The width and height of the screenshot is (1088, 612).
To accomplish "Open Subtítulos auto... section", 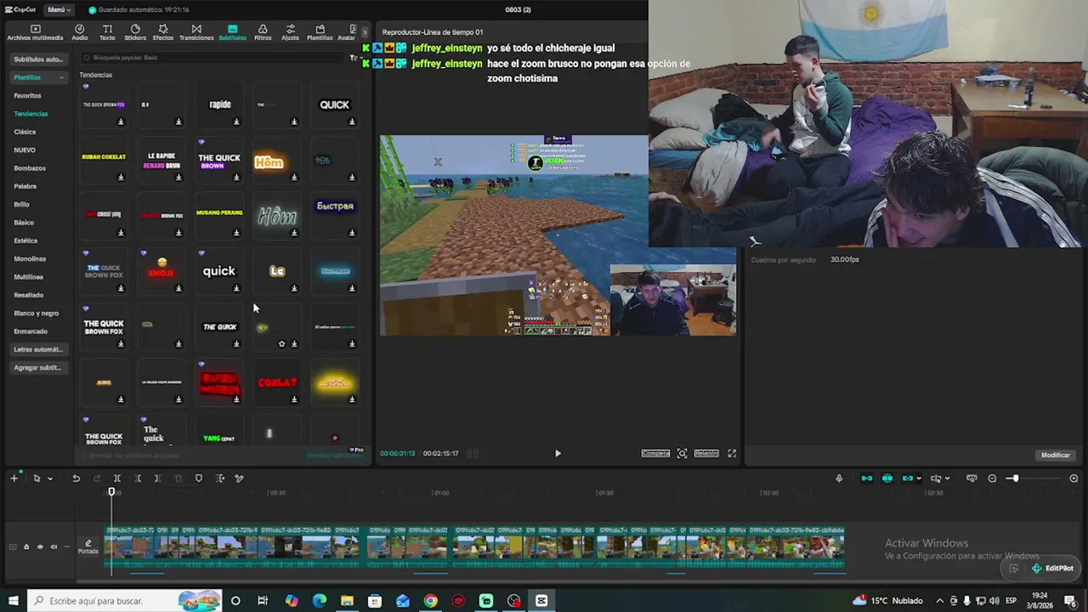I will point(38,59).
